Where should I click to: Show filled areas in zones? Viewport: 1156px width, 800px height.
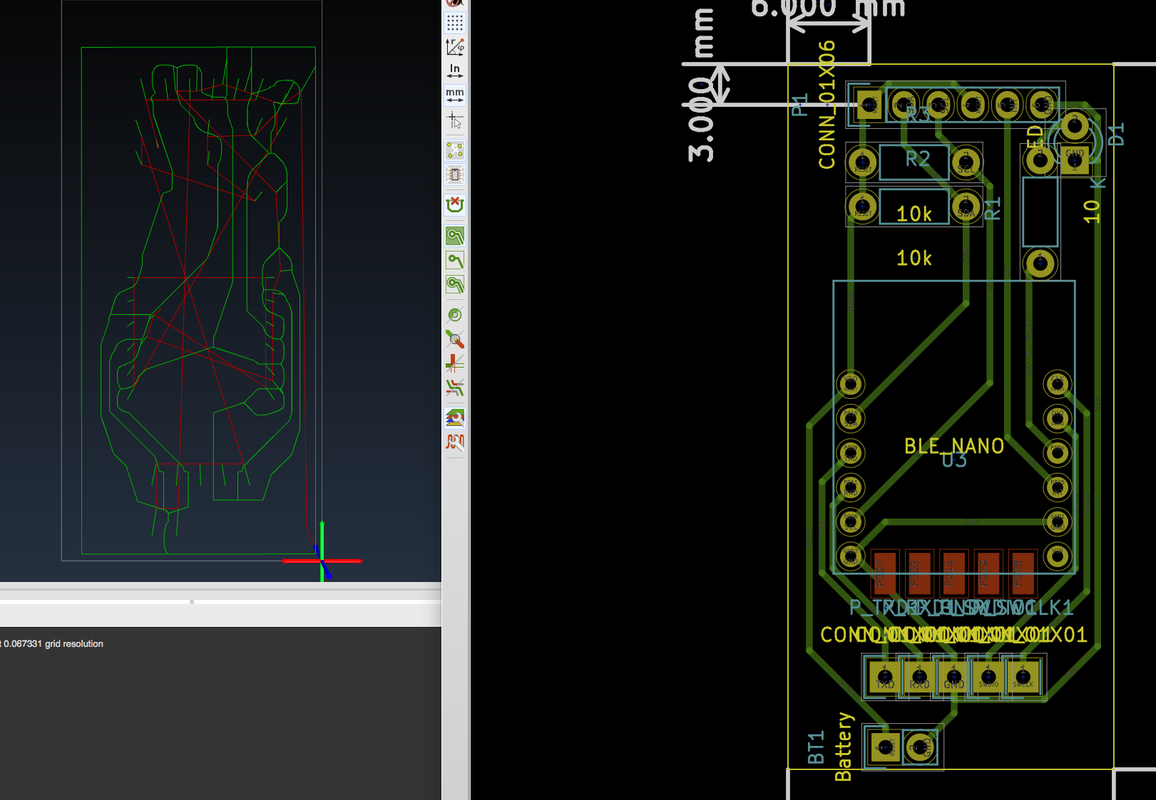455,236
